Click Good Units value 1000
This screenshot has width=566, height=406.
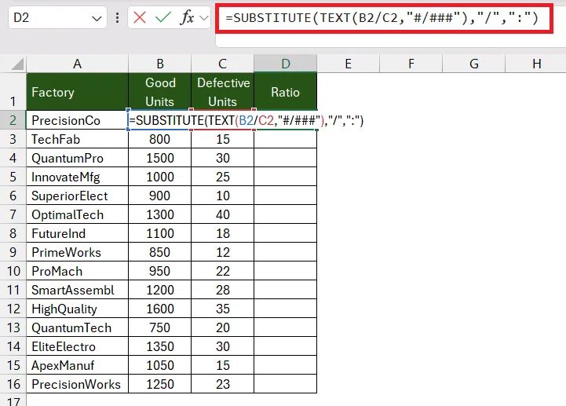[160, 177]
